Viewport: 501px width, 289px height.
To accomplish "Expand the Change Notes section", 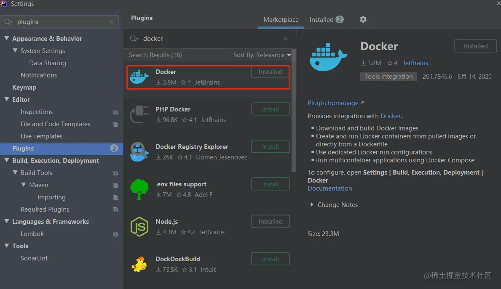I will 312,205.
